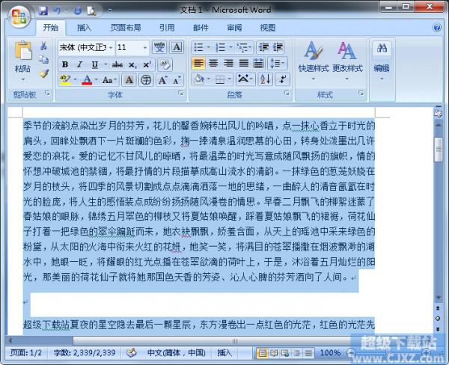Open font color dropdown arrow

(x=97, y=79)
